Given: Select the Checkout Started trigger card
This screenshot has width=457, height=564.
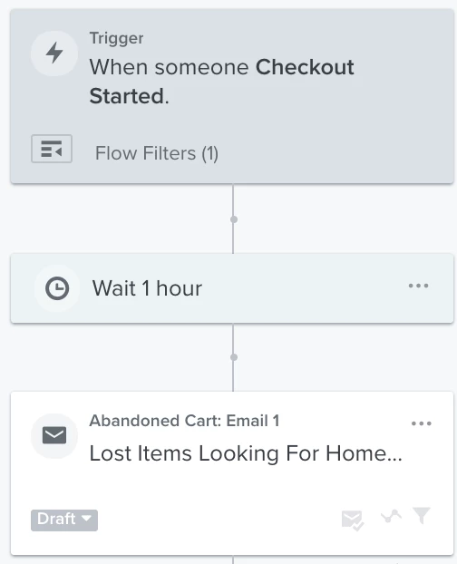Looking at the screenshot, I should pyautogui.click(x=232, y=96).
